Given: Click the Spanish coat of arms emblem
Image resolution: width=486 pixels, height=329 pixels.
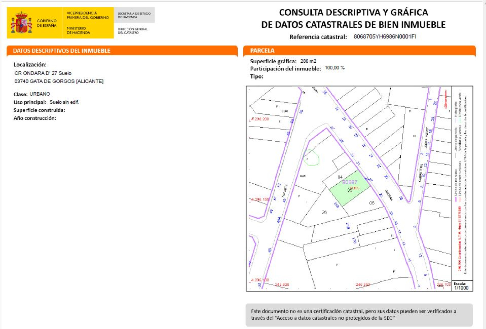Looking at the screenshot, I should [21, 23].
